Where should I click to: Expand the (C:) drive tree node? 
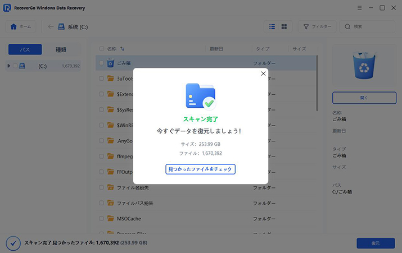(9, 66)
